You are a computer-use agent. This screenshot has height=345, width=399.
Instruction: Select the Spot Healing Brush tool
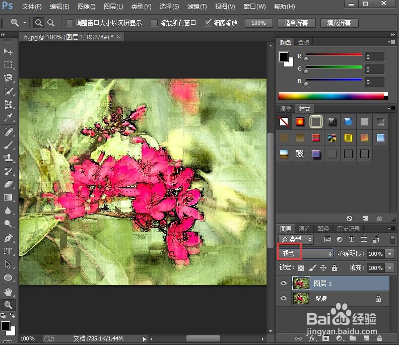point(8,132)
